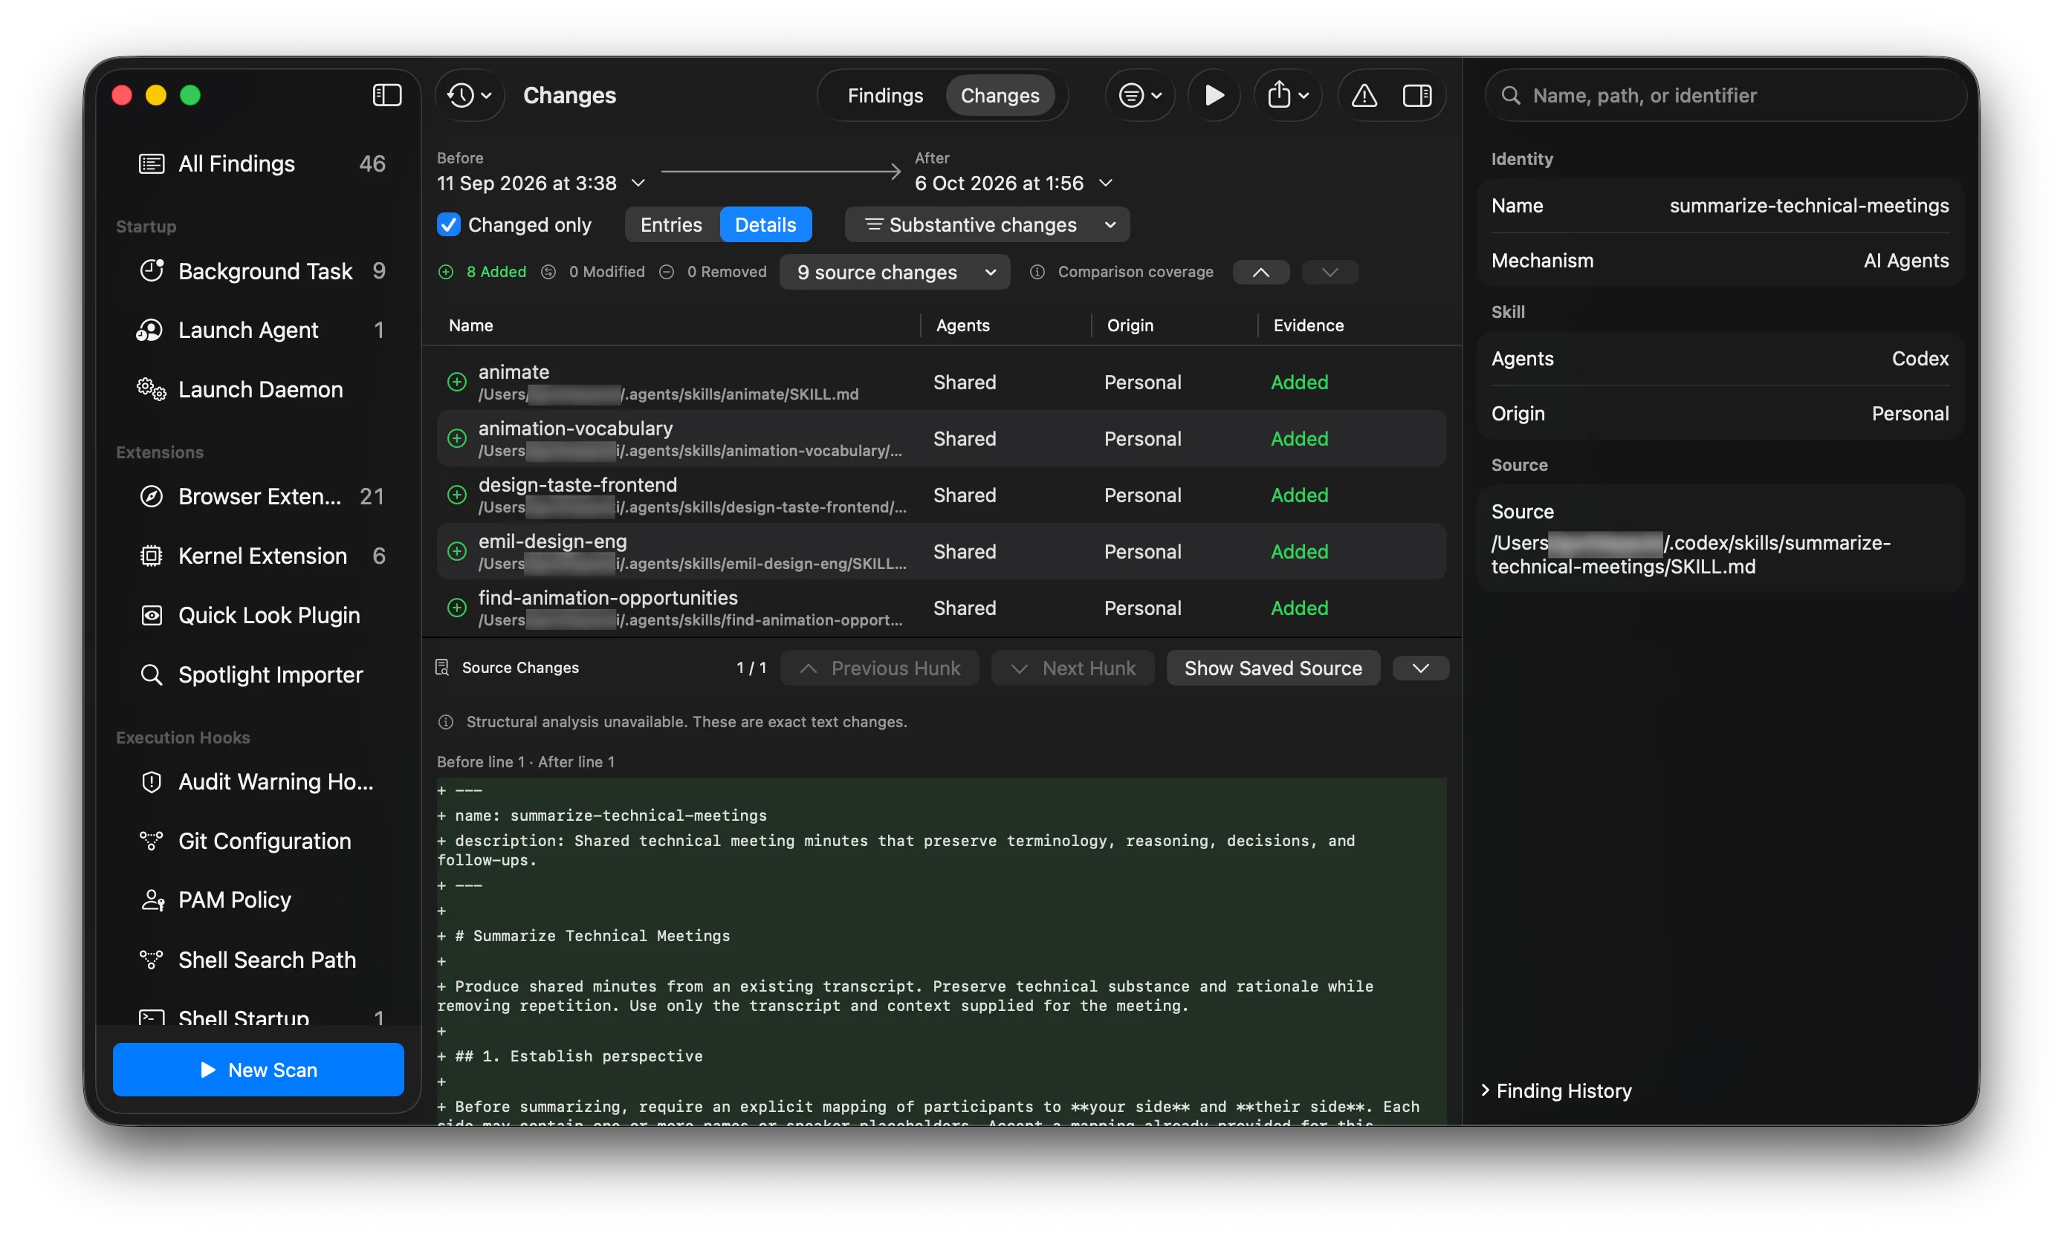Show warnings via triangle icon
This screenshot has height=1236, width=2063.
click(x=1363, y=95)
